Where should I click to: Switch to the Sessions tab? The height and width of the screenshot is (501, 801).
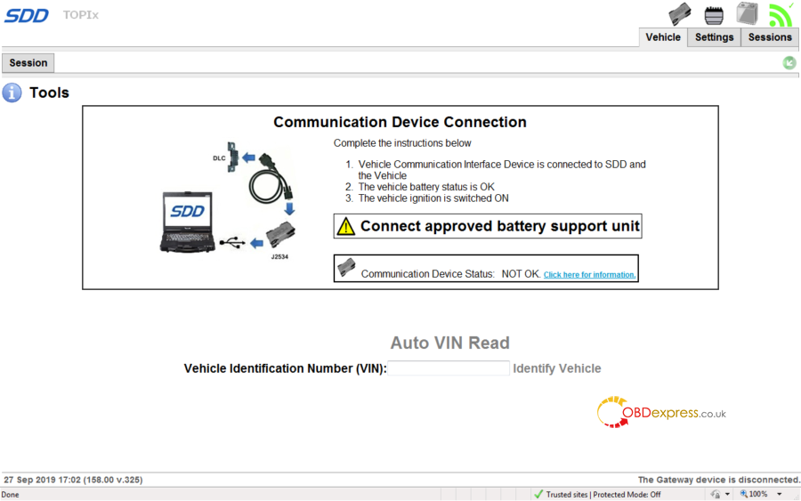(x=770, y=37)
